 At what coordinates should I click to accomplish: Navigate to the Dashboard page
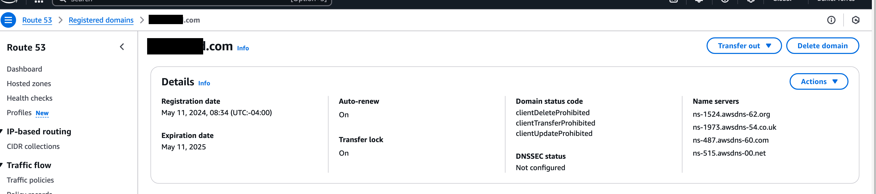(24, 69)
